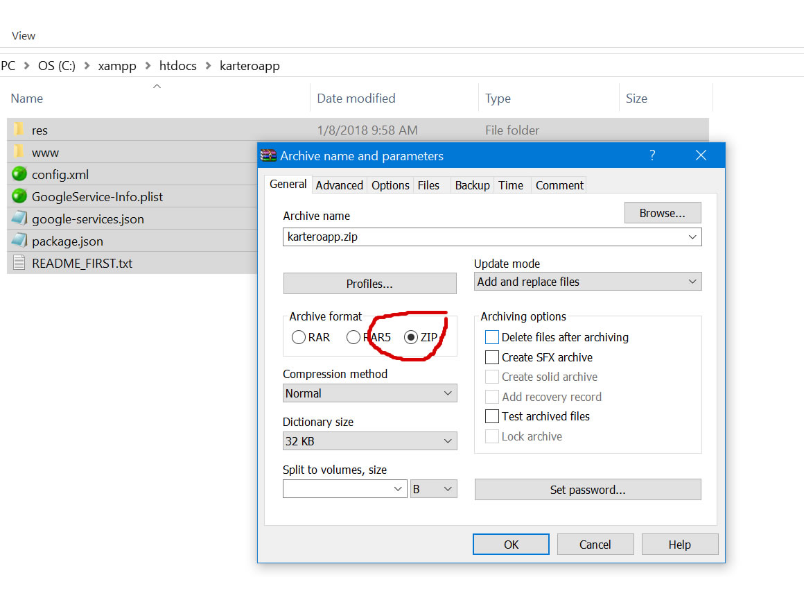Click the google-services.json file icon
Viewport: 804px width, 607px height.
point(19,219)
